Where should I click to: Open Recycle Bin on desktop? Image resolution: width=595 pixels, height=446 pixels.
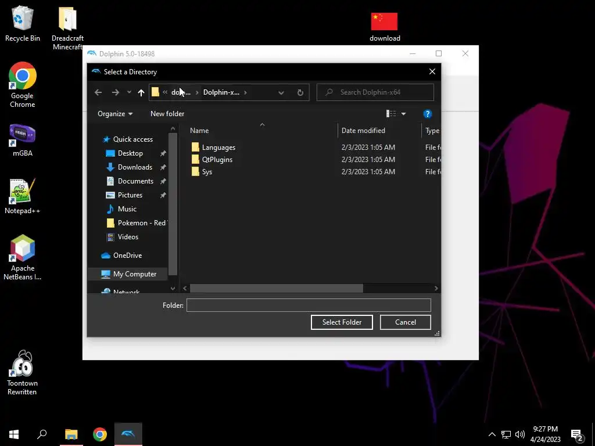point(23,23)
